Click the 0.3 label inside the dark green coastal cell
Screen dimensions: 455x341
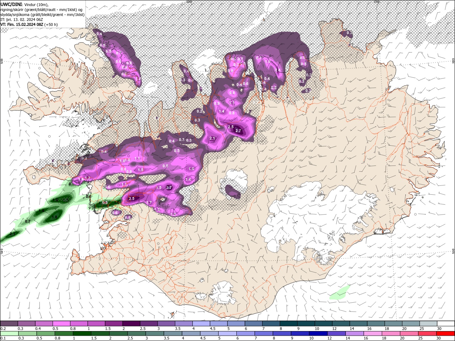105,202
